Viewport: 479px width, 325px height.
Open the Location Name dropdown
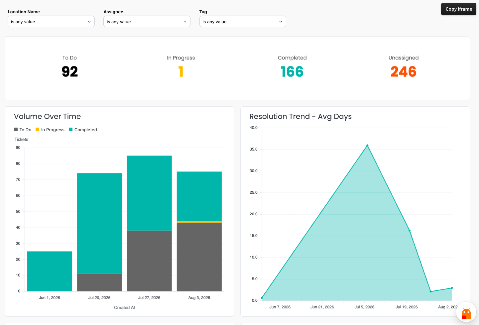pyautogui.click(x=51, y=22)
